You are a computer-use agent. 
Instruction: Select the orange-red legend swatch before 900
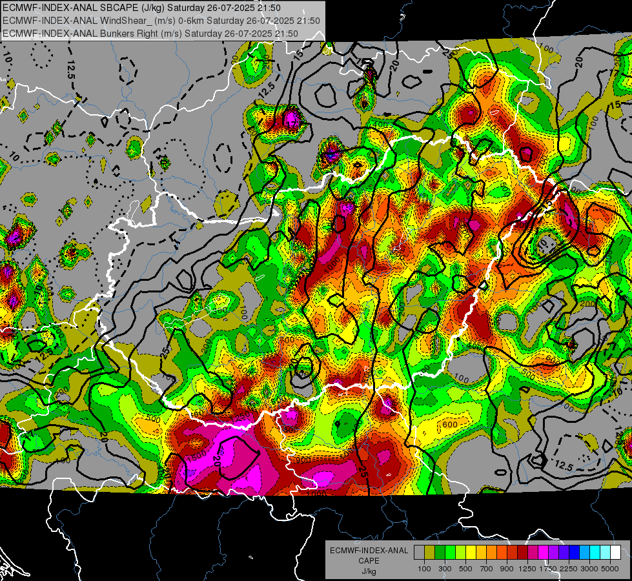point(502,553)
